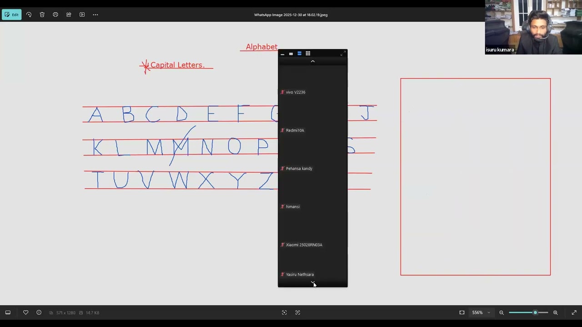Click the muted mic icon beside Yasiru Nethsara
Image resolution: width=582 pixels, height=327 pixels.
[282, 274]
